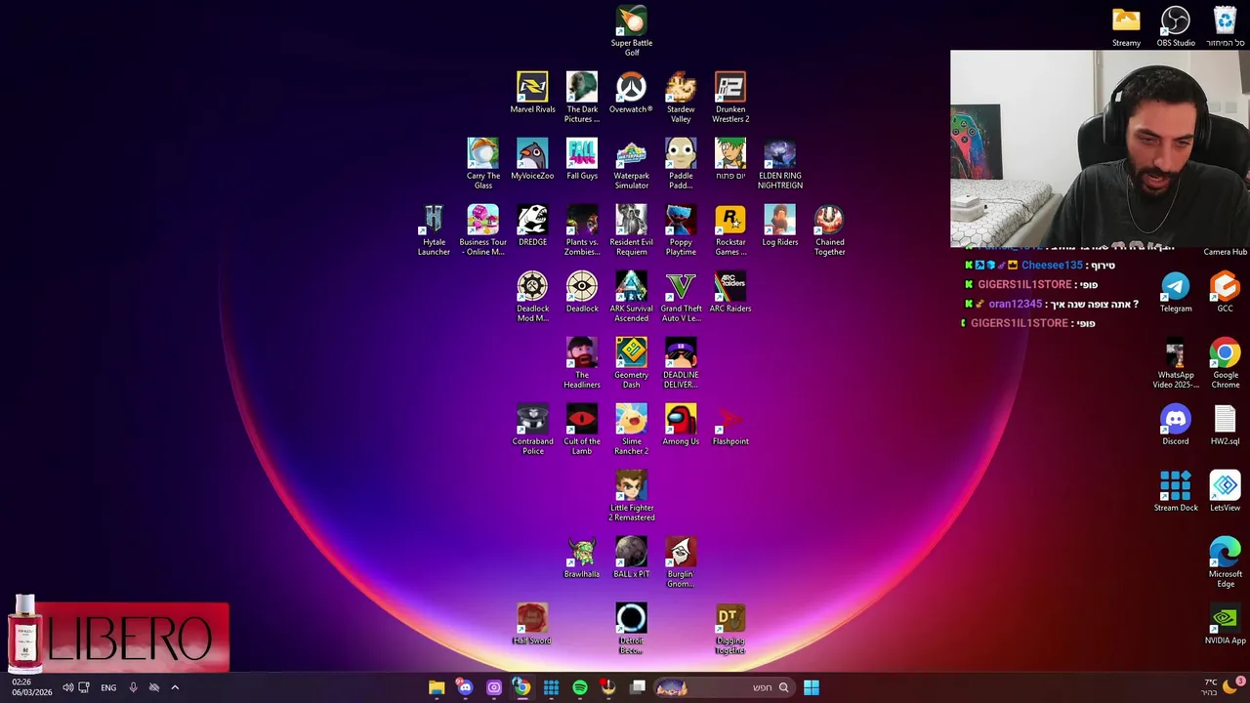Open the Digging Together icon

click(x=730, y=628)
